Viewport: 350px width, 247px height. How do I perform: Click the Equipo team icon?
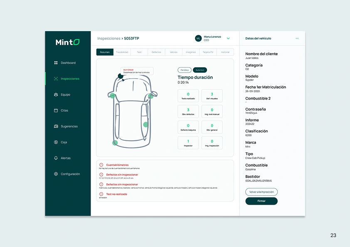[x=56, y=95]
